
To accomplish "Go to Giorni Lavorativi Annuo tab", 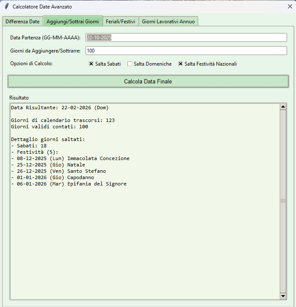I will (x=168, y=22).
